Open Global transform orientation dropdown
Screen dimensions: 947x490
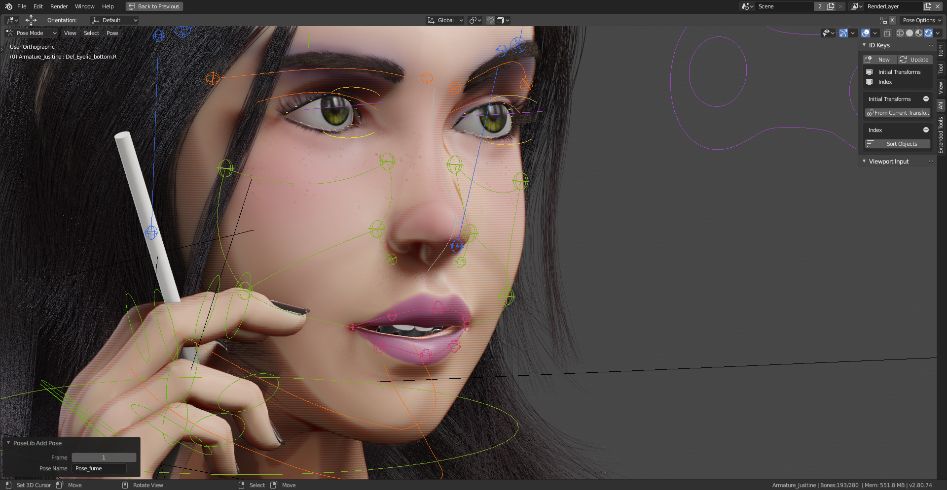(x=445, y=20)
